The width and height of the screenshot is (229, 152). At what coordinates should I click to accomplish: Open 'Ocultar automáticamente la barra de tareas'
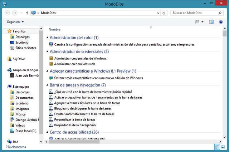(x=84, y=114)
